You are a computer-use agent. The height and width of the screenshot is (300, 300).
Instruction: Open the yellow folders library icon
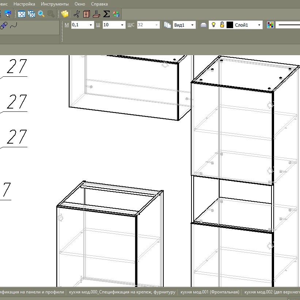click(x=65, y=14)
